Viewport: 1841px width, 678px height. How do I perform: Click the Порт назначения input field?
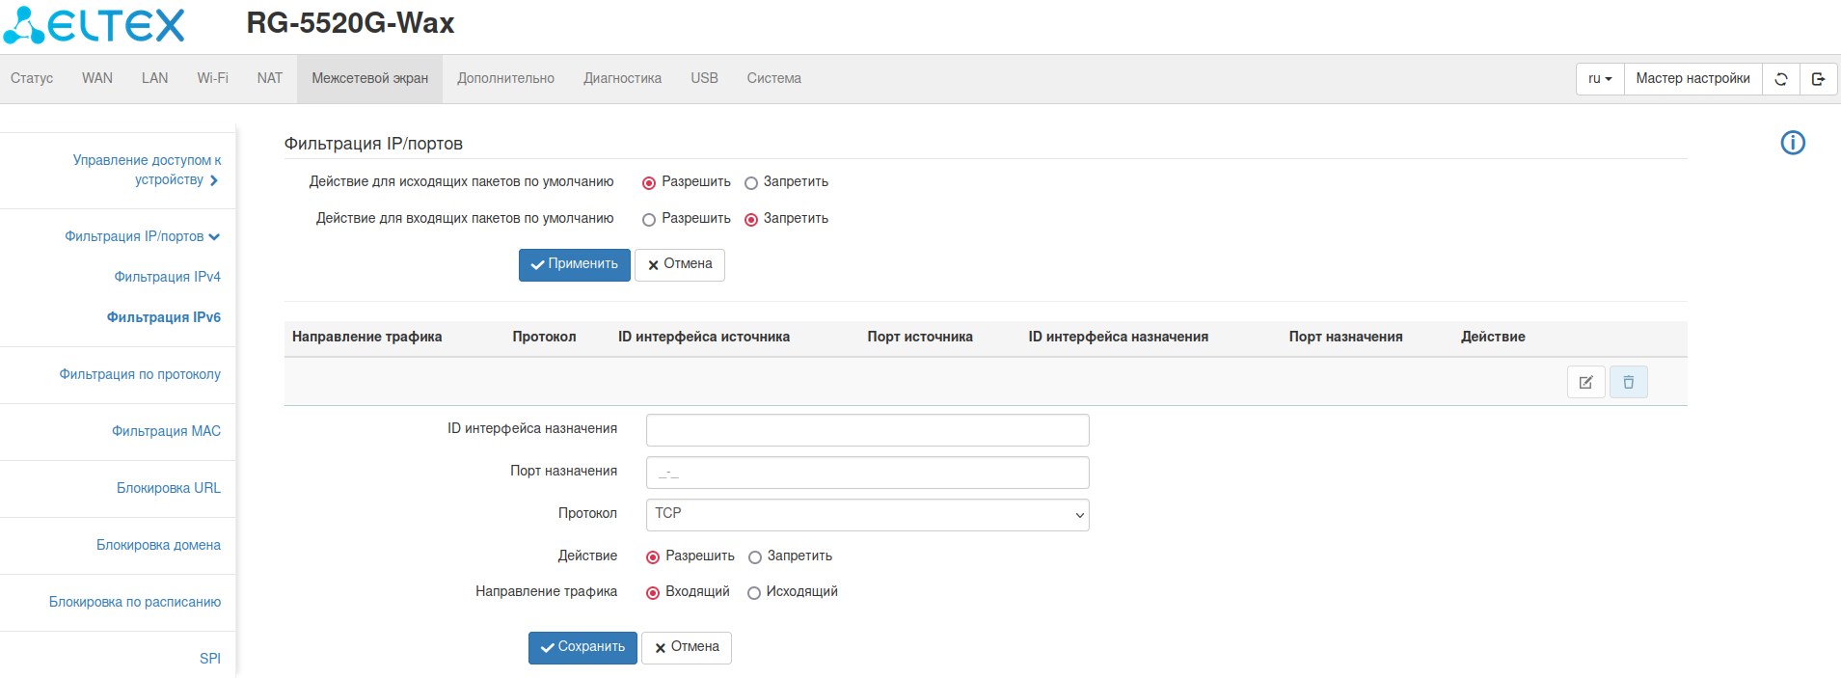pyautogui.click(x=867, y=473)
